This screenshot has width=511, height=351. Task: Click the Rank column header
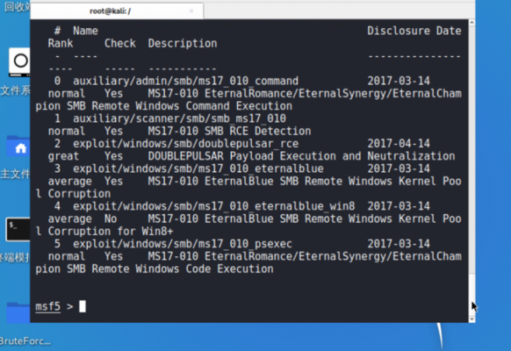click(61, 43)
